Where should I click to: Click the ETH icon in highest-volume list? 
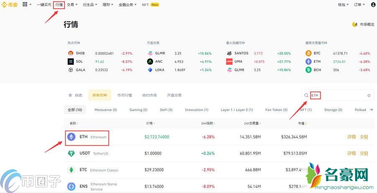pyautogui.click(x=308, y=61)
